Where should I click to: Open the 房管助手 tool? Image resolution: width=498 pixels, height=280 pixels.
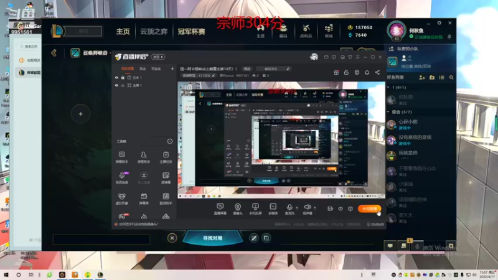(x=144, y=157)
